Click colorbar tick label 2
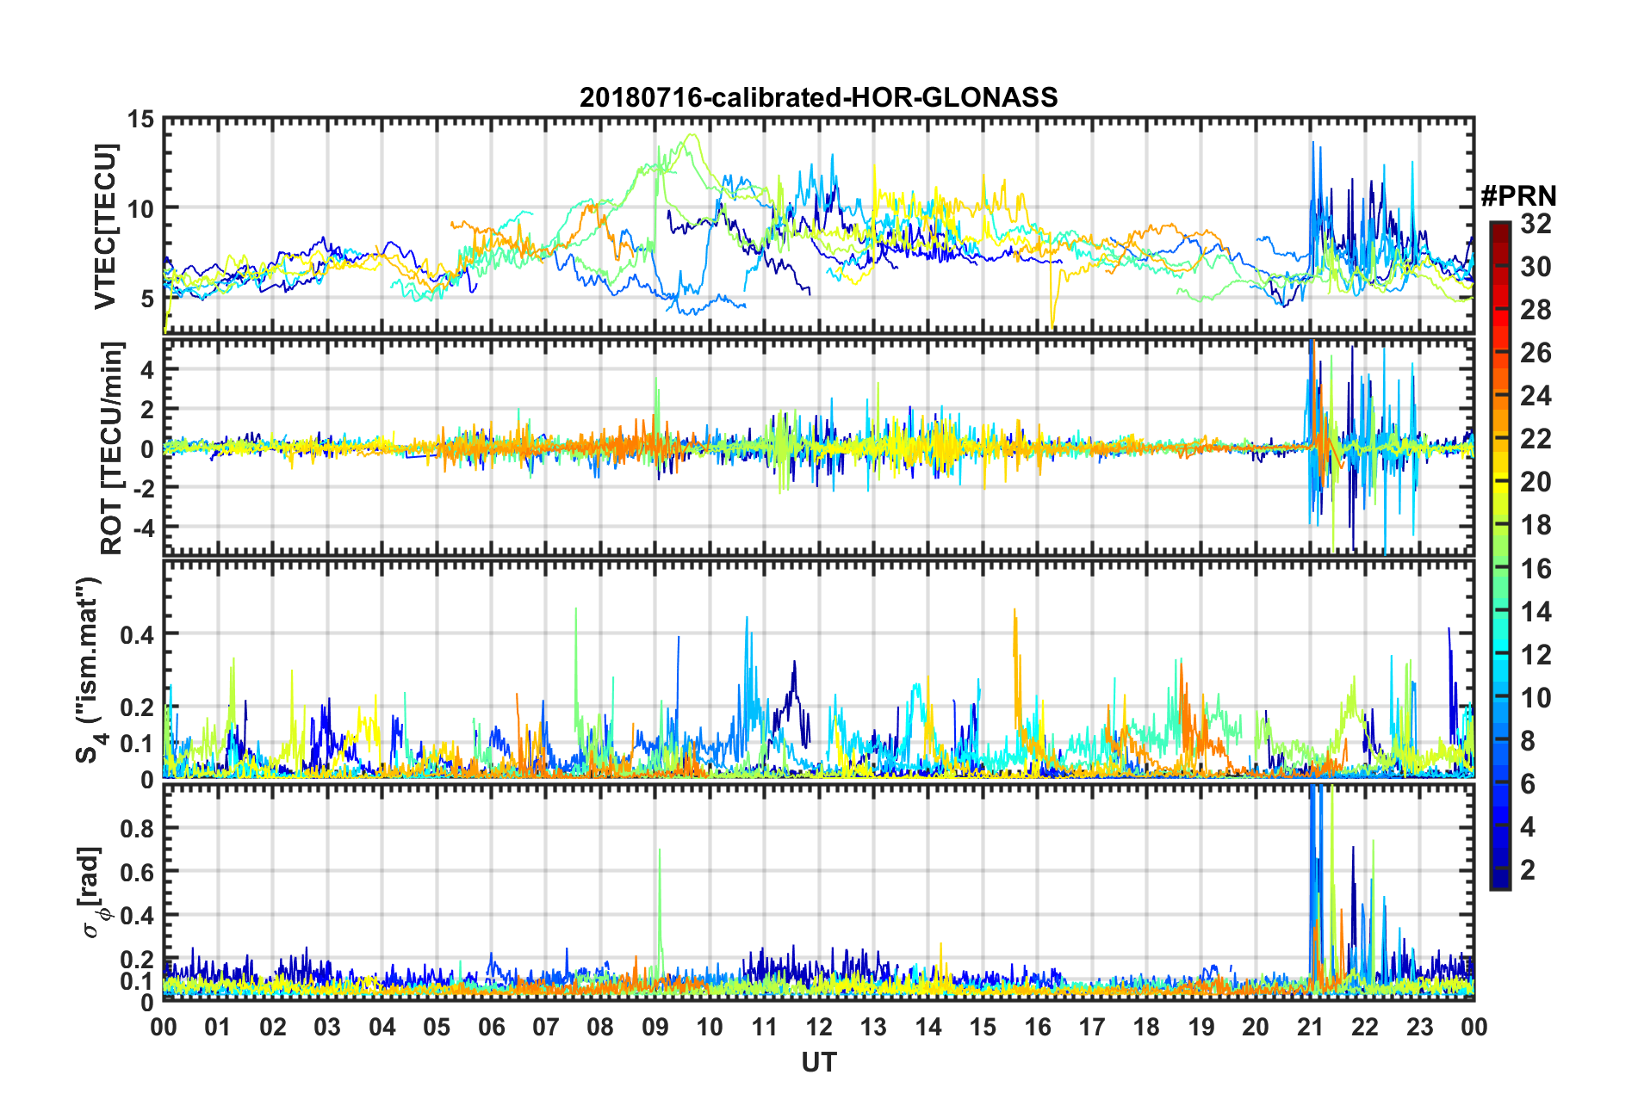Viewport: 1638px width, 1112px height. tap(1528, 870)
